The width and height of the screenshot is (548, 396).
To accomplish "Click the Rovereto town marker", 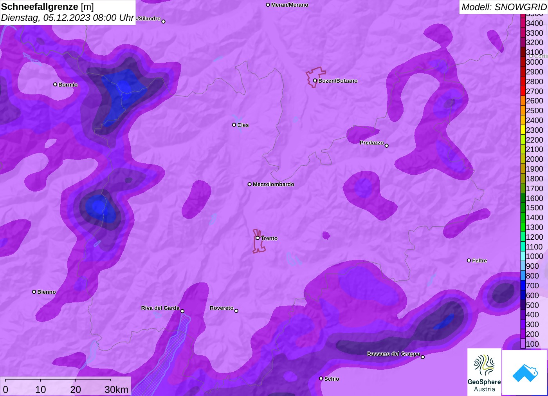I will (236, 311).
